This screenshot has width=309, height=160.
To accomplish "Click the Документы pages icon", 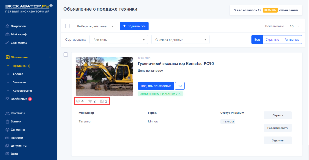I will pyautogui.click(x=7, y=146).
